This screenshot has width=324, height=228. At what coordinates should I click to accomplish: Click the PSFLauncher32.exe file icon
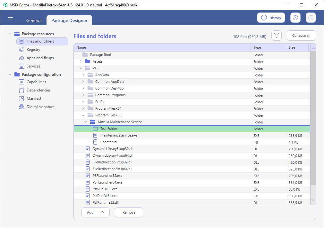(x=88, y=176)
